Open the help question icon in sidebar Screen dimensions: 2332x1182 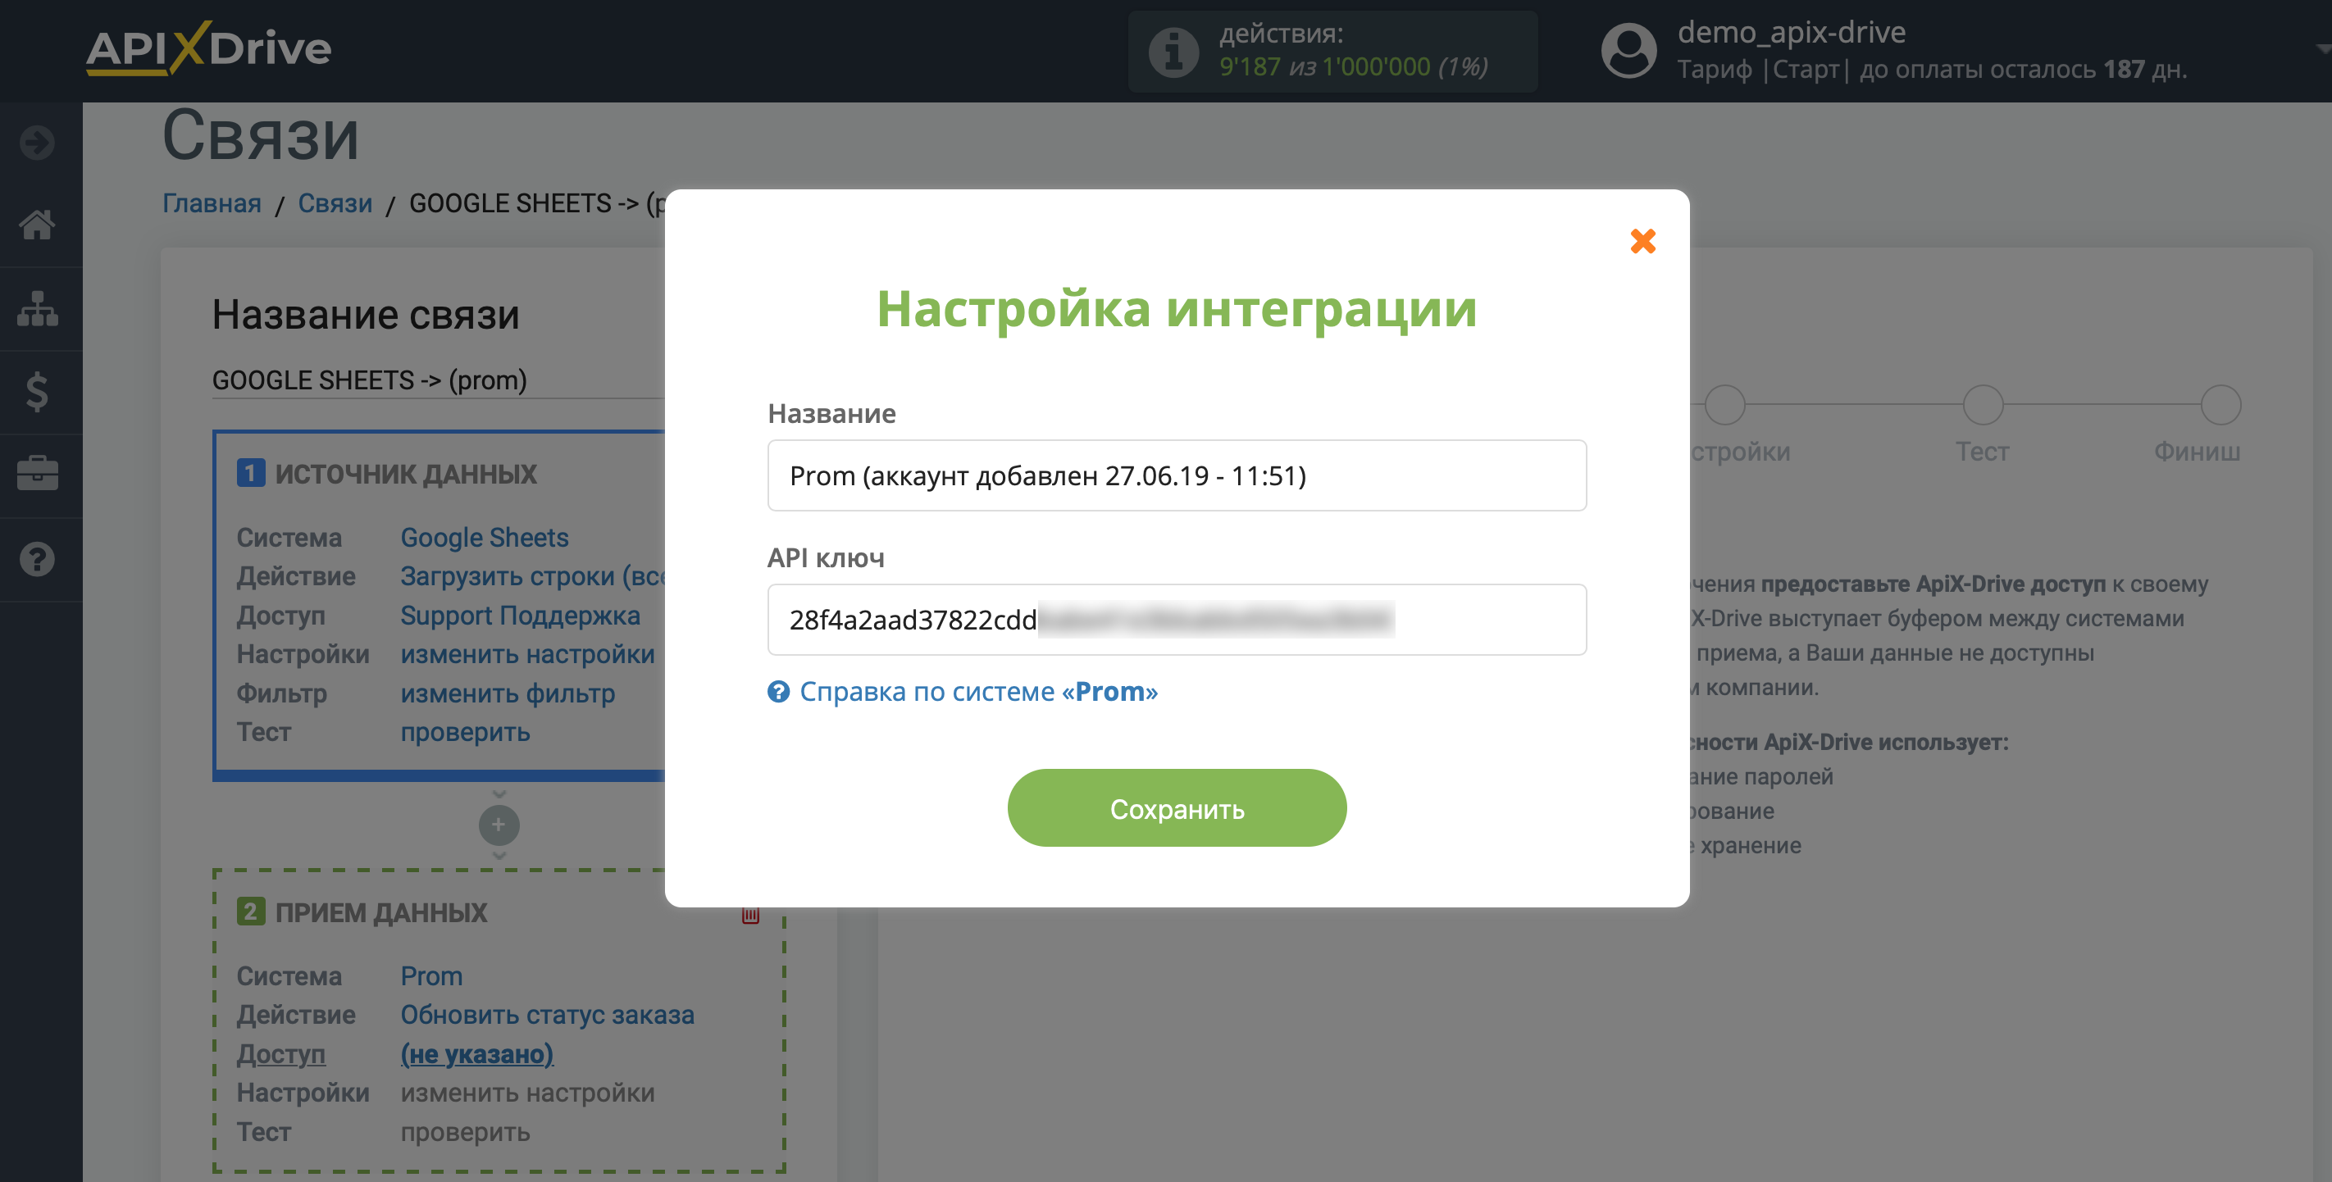37,559
